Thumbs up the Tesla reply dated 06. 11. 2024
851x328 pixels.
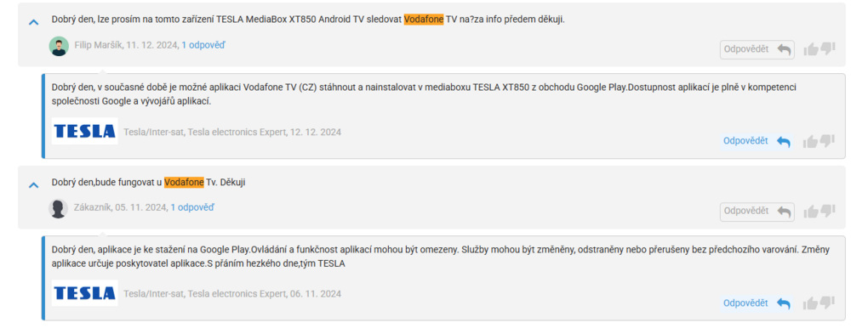click(811, 303)
